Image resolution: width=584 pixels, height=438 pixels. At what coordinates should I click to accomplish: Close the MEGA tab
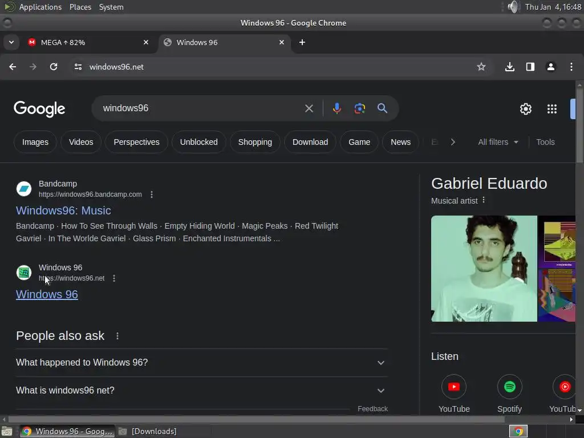pos(146,42)
